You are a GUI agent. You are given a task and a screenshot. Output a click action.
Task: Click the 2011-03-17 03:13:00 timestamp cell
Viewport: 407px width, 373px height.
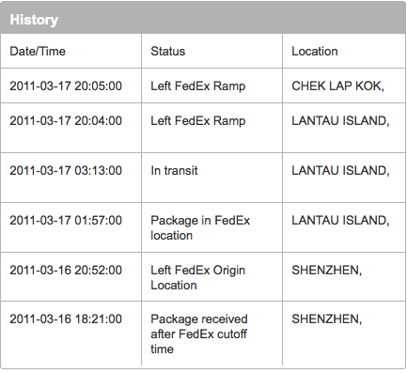pyautogui.click(x=70, y=178)
